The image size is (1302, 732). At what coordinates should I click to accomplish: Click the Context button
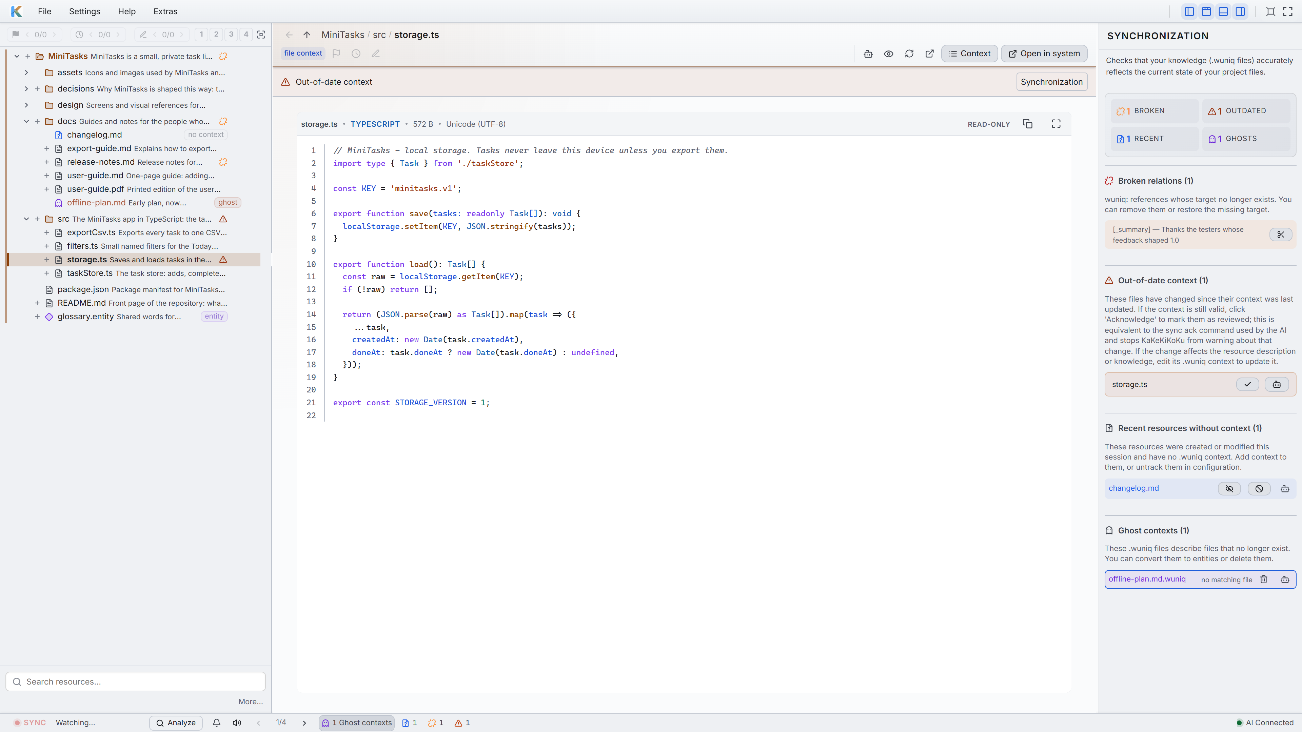[969, 54]
